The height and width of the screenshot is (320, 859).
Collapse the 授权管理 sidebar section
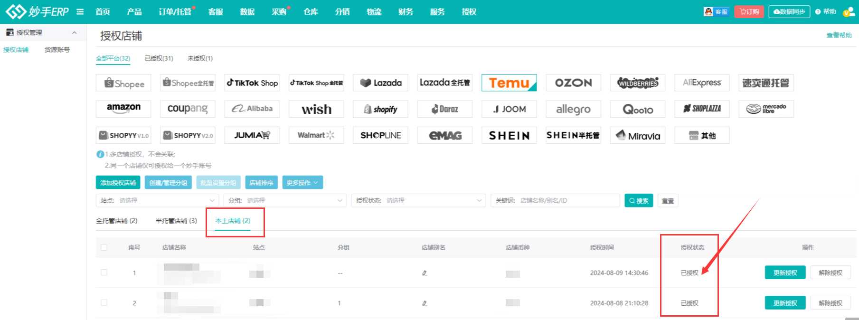click(75, 33)
